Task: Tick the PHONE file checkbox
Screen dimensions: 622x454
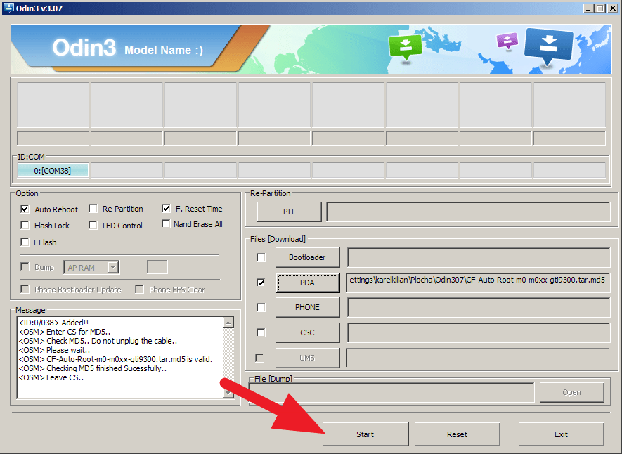Action: (261, 307)
